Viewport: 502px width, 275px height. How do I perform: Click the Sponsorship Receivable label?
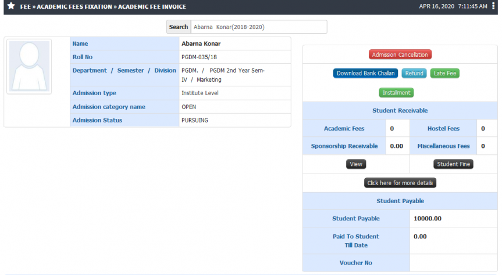pyautogui.click(x=344, y=146)
